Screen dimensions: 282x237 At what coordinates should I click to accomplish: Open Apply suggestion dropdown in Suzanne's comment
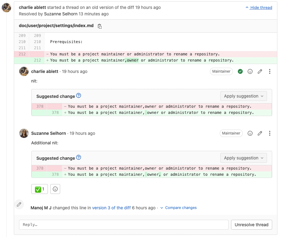(x=244, y=158)
